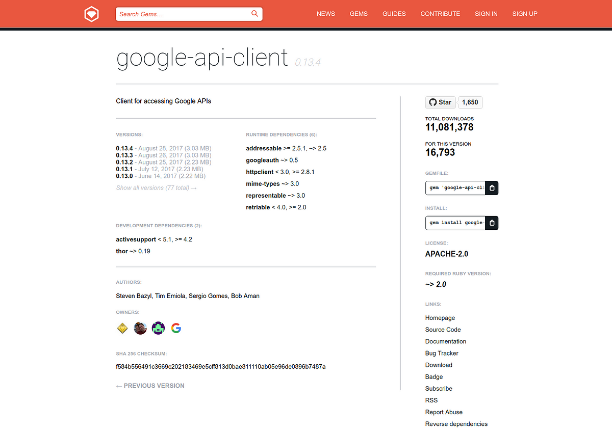Image resolution: width=612 pixels, height=433 pixels.
Task: Click the required Ruby version ~> 2.0
Action: 436,284
